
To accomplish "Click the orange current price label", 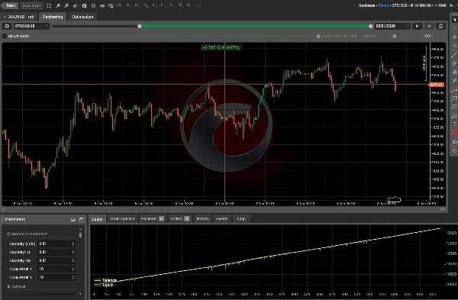I will tap(437, 85).
